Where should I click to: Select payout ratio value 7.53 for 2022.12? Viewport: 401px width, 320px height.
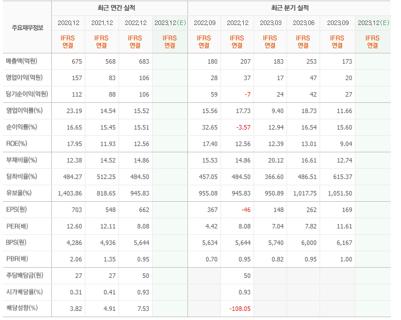point(143,309)
